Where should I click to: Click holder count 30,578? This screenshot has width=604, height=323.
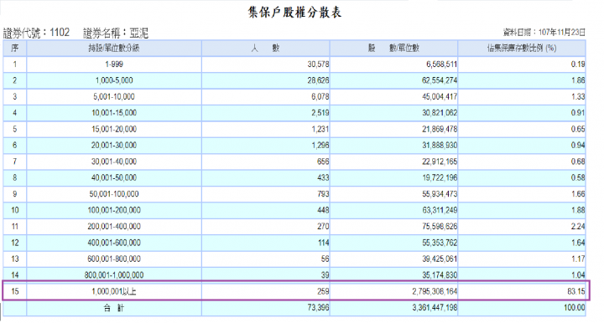(318, 64)
